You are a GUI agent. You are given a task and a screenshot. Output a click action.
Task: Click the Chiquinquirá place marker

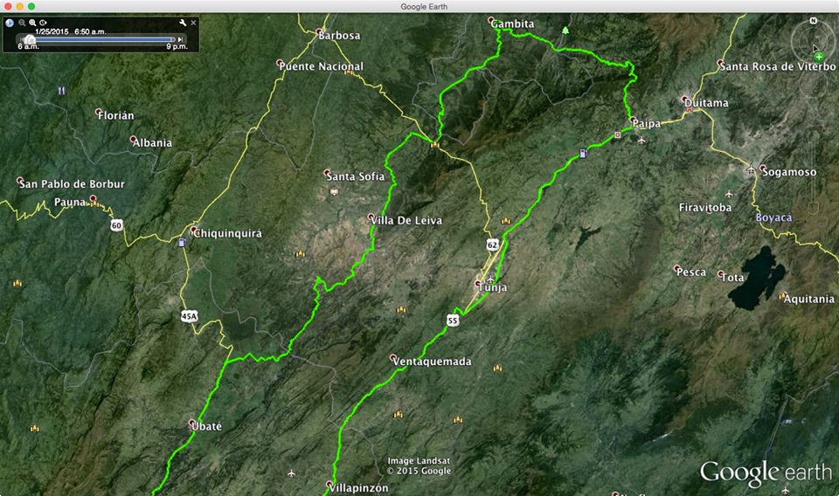[x=194, y=231]
